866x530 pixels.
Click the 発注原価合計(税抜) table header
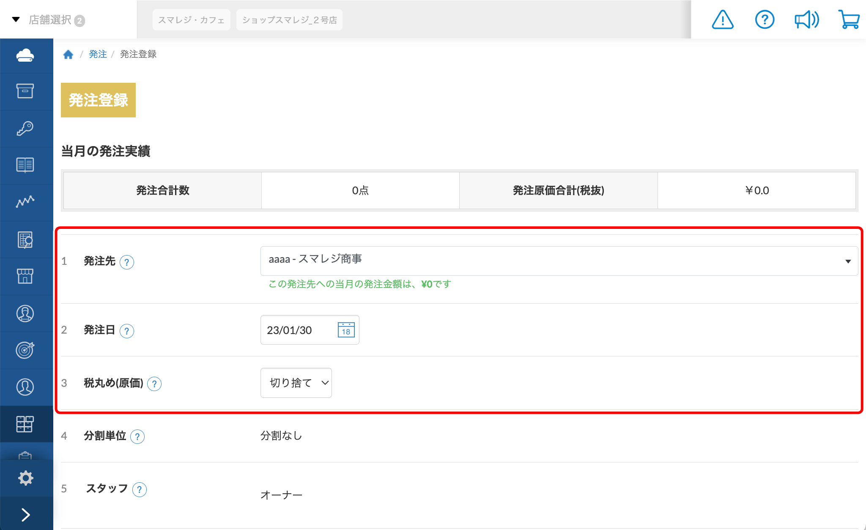(558, 190)
